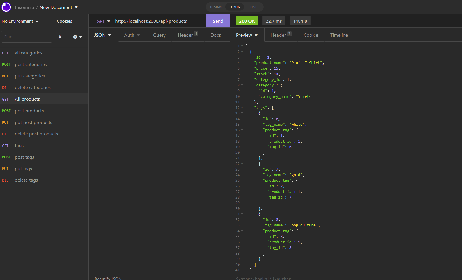Open the sort order icon in sidebar
The width and height of the screenshot is (462, 280).
point(60,37)
